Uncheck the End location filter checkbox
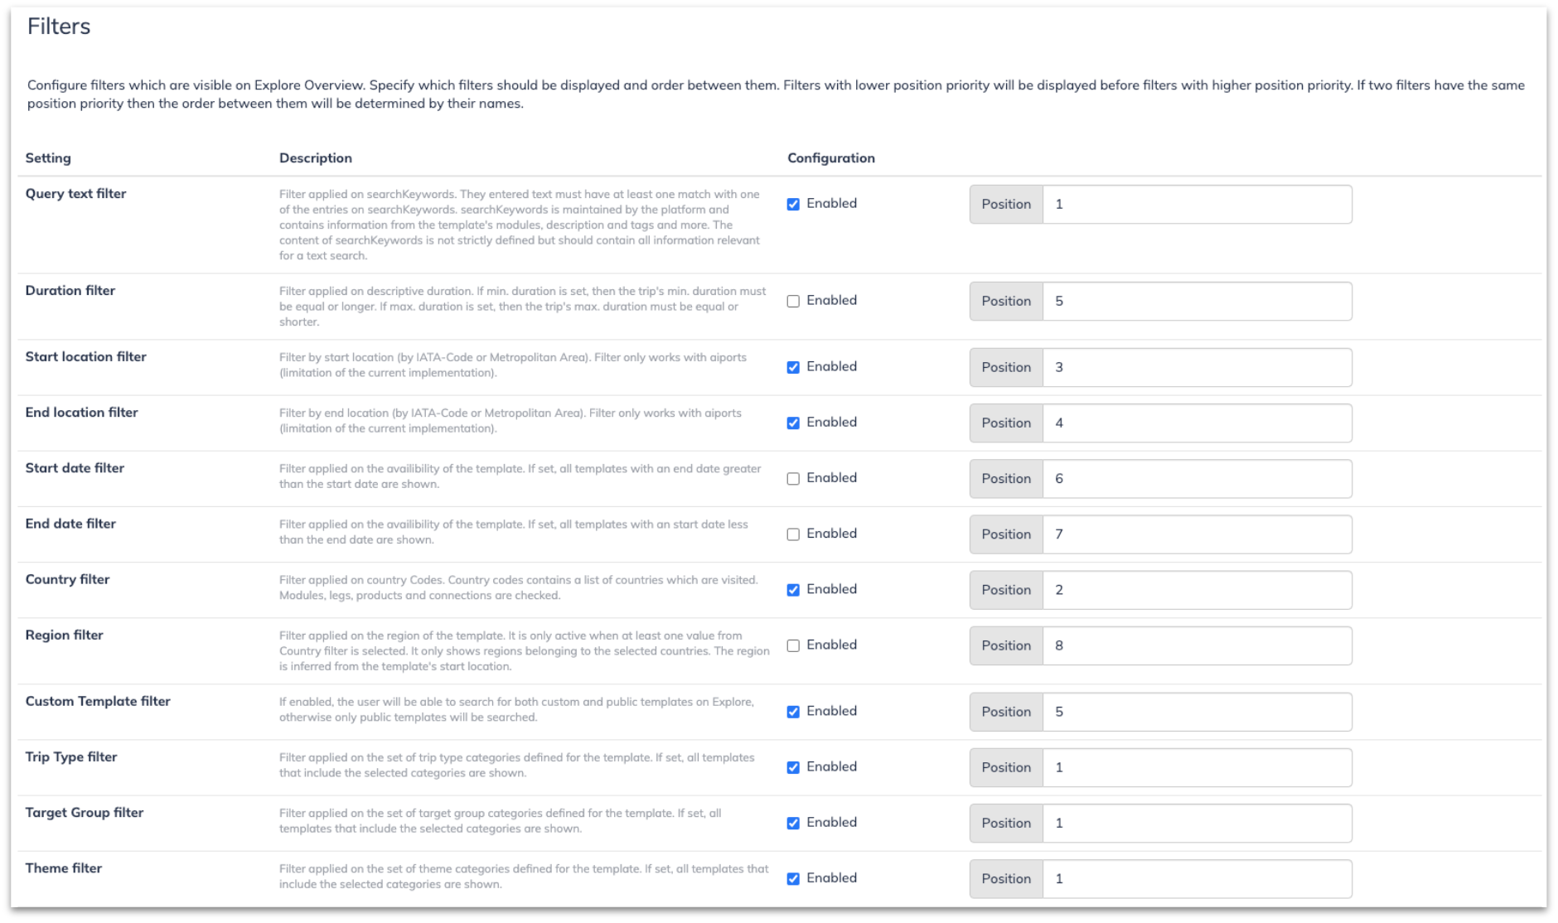 tap(793, 423)
